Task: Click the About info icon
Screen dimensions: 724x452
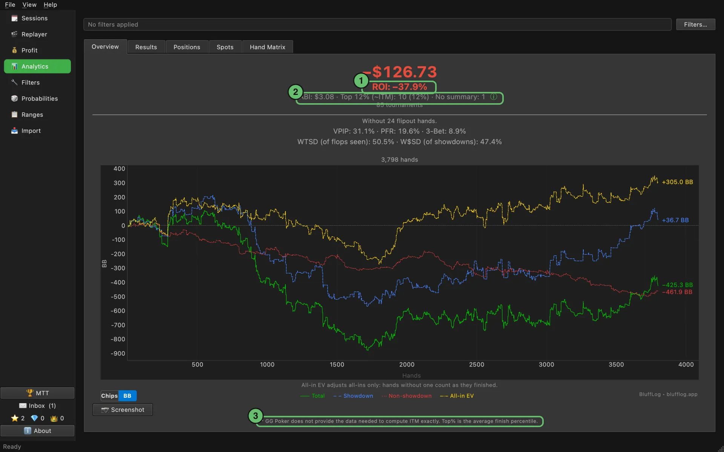Action: coord(28,431)
